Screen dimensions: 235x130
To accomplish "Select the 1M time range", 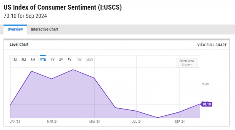I will 14,60.
